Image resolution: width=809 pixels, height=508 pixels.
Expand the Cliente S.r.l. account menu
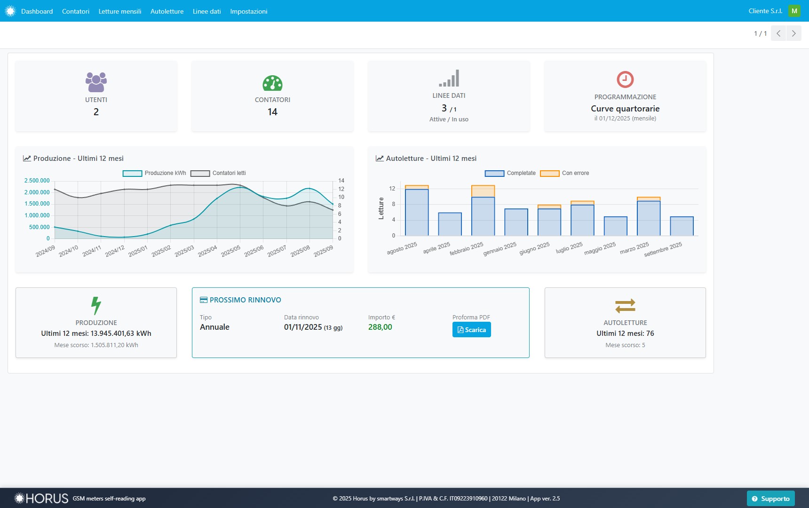(765, 11)
